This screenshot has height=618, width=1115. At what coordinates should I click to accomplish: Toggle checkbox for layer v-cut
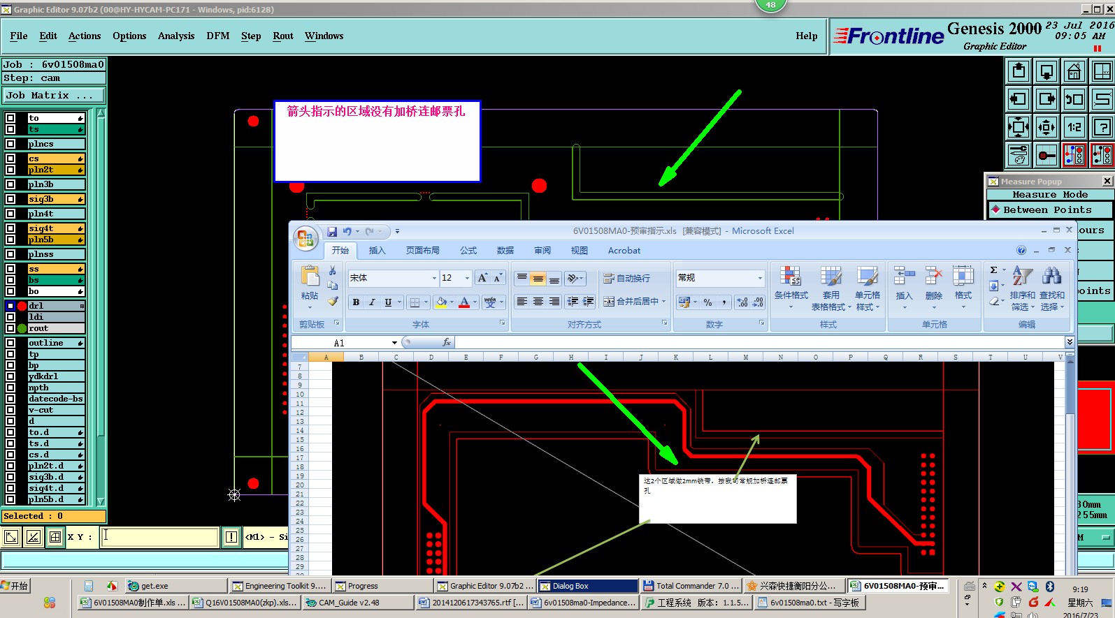click(10, 410)
